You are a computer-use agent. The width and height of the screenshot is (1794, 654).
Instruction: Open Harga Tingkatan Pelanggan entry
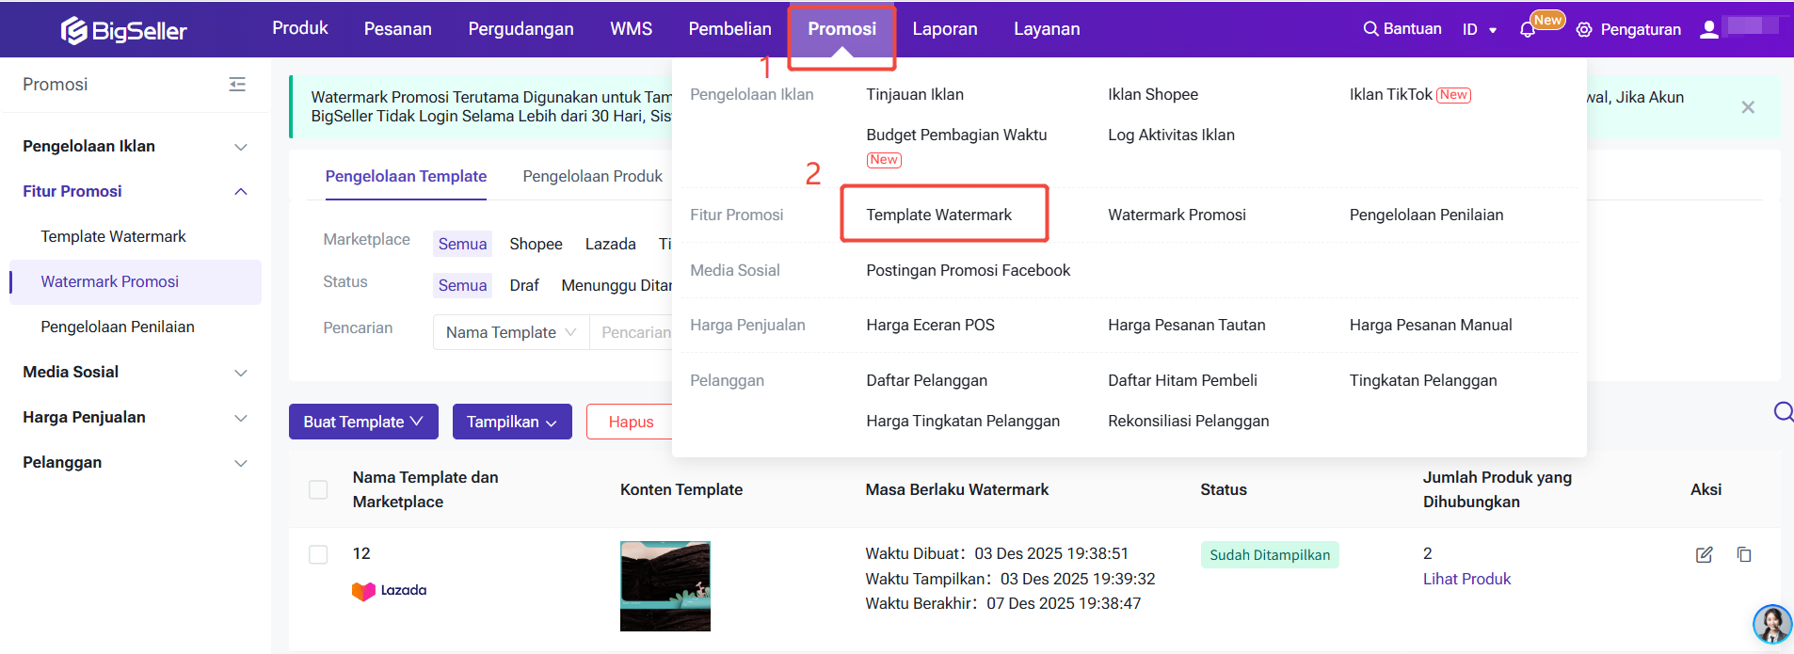963,421
